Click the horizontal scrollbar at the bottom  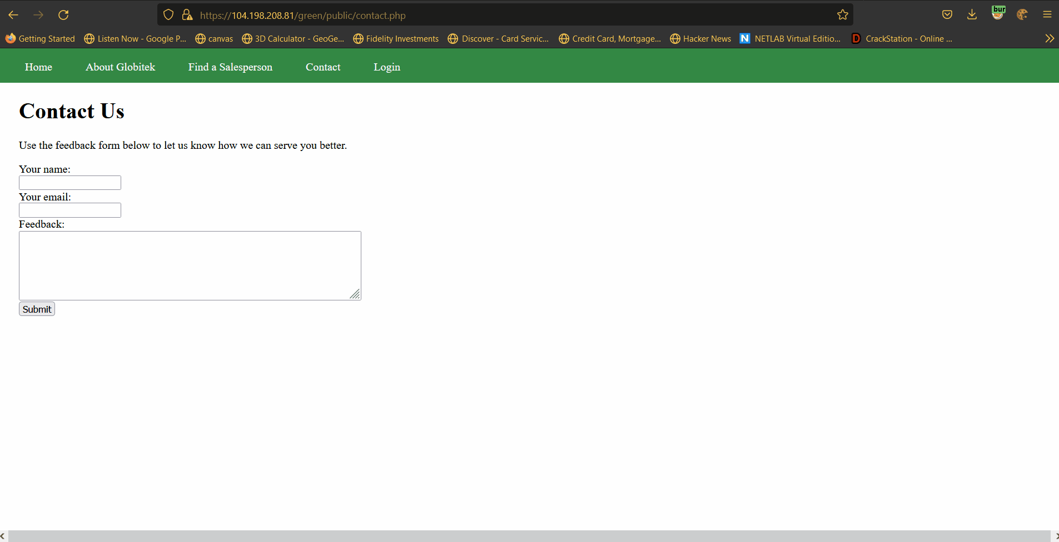tap(529, 536)
